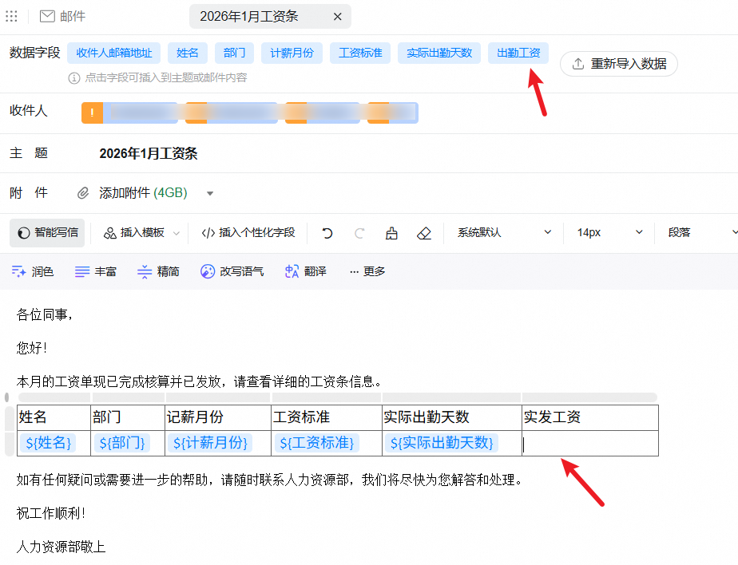Screen dimensions: 738x565
Task: Open the apps grid icon
Action: (12, 16)
